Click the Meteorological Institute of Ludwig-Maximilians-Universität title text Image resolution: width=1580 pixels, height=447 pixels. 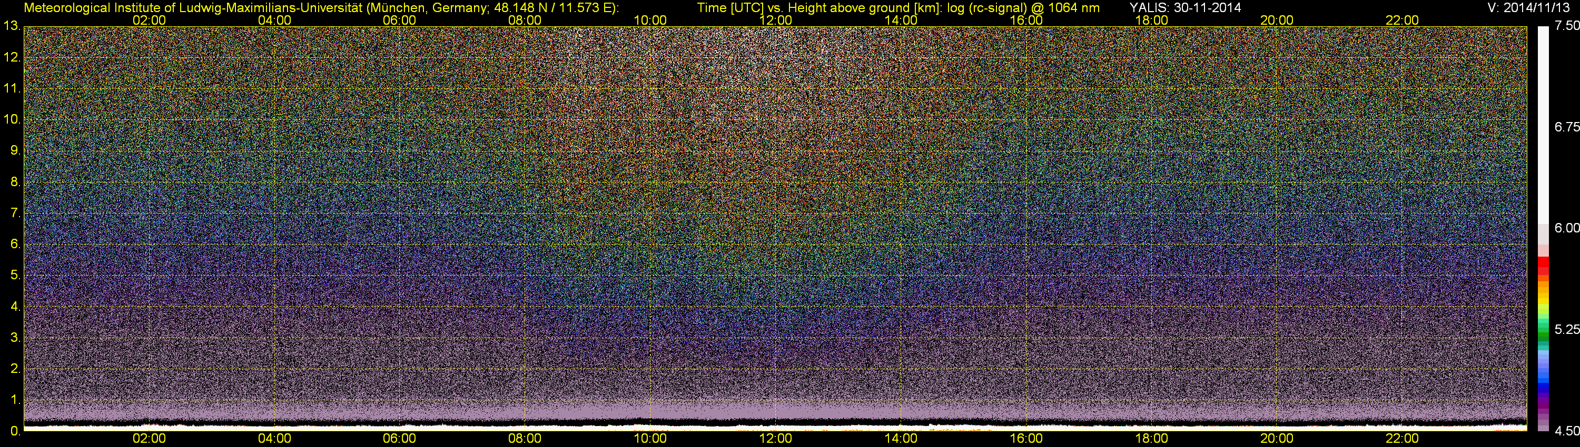click(x=322, y=8)
